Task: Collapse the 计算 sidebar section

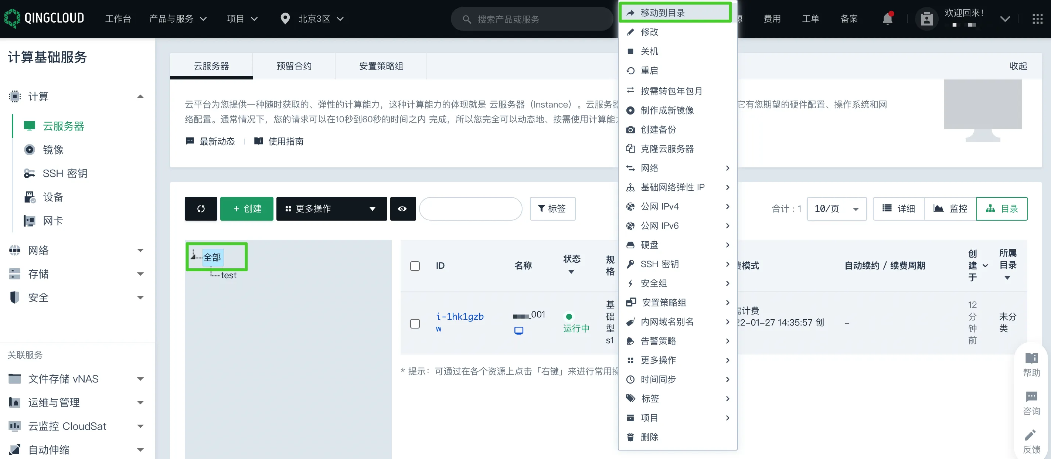Action: 140,96
